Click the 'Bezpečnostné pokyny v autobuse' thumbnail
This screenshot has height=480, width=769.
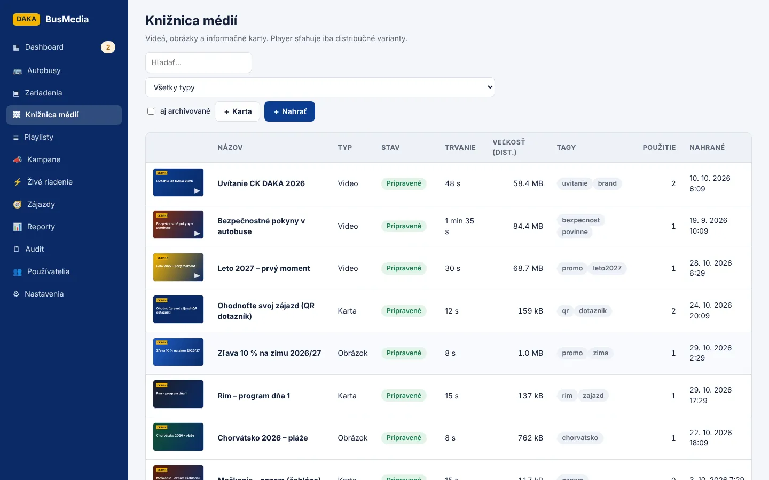click(x=178, y=225)
